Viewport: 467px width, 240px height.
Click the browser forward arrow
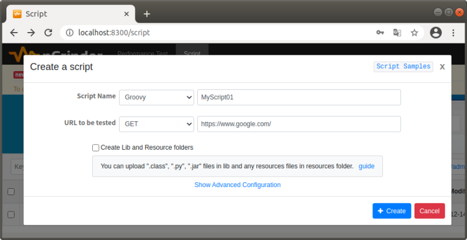coord(31,33)
